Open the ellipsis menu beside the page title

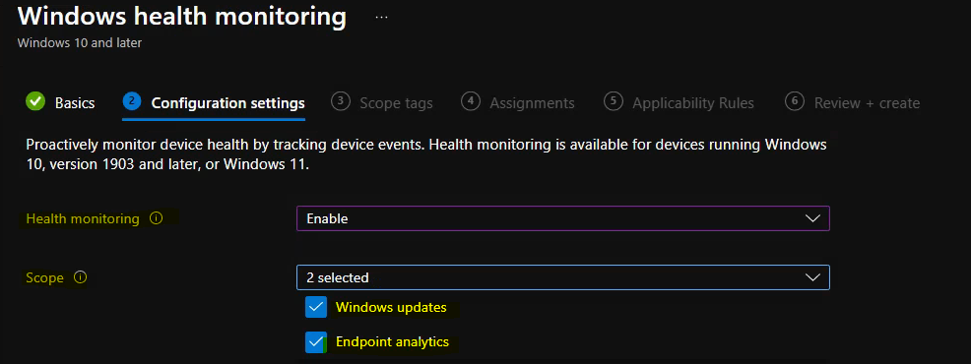(381, 18)
